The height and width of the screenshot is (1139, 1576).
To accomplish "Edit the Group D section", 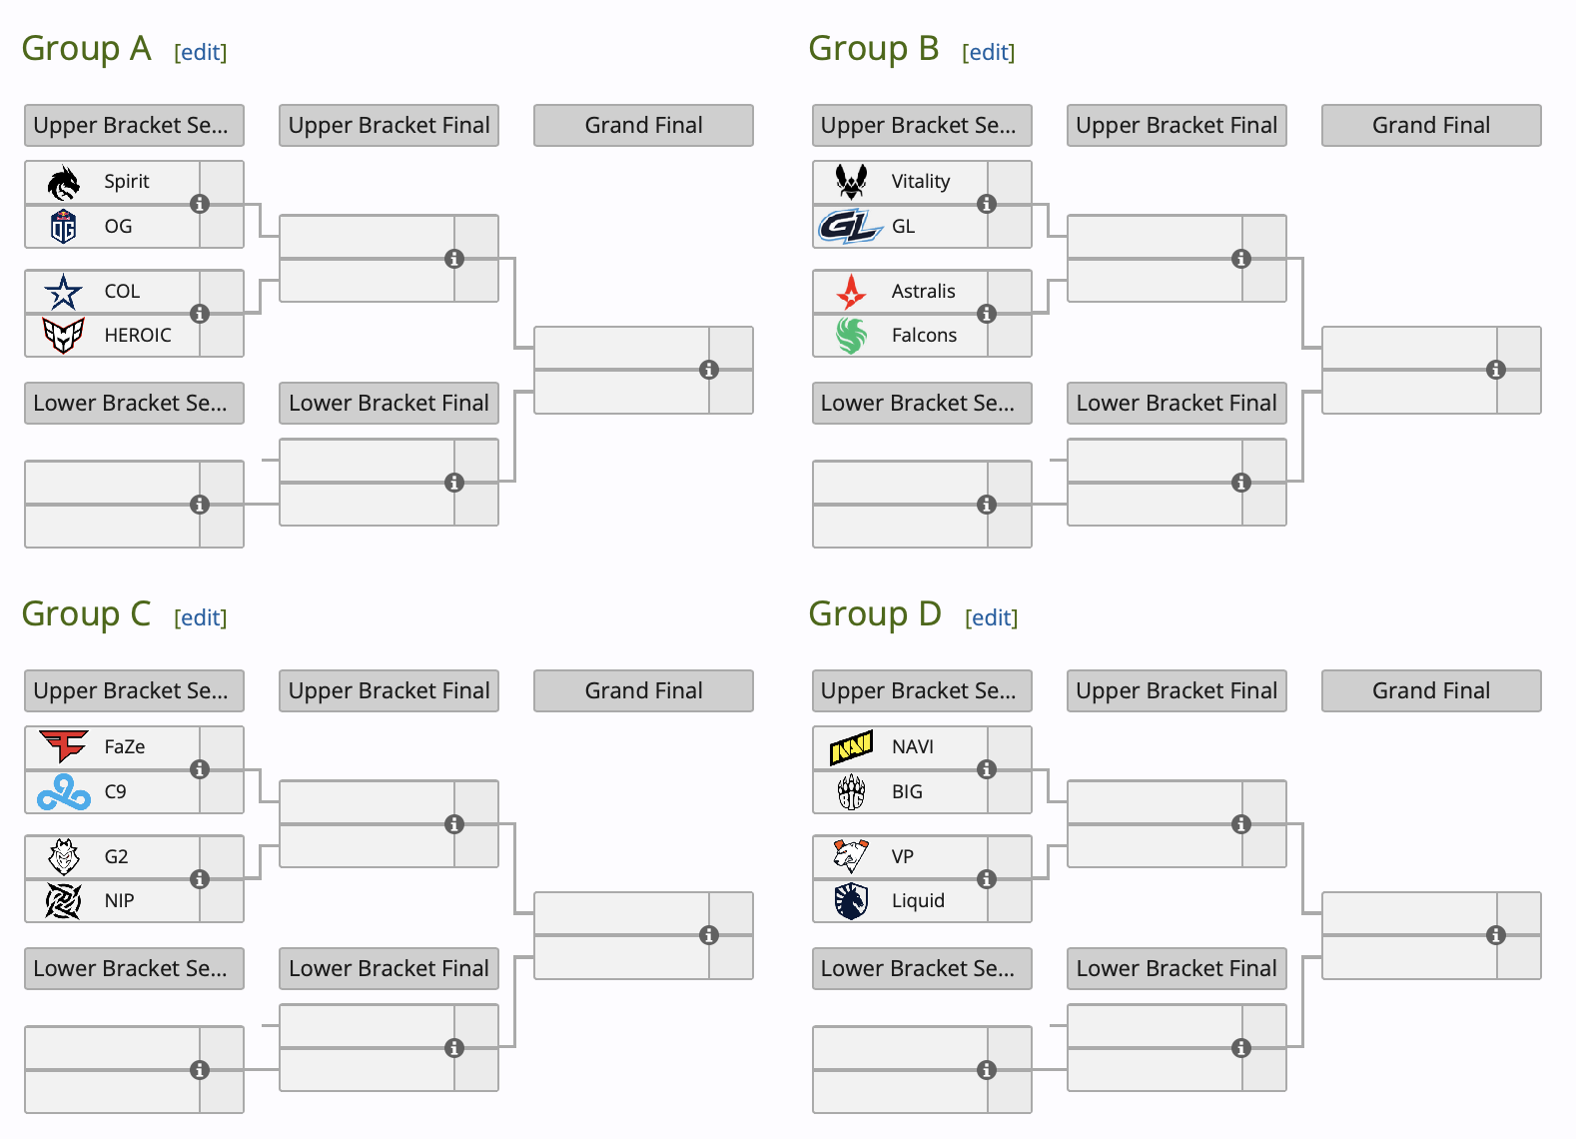I will 992,617.
